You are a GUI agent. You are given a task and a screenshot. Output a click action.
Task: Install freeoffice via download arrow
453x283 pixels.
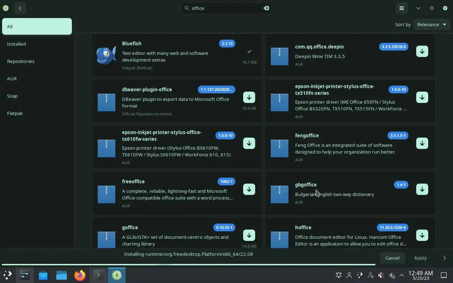pyautogui.click(x=249, y=189)
